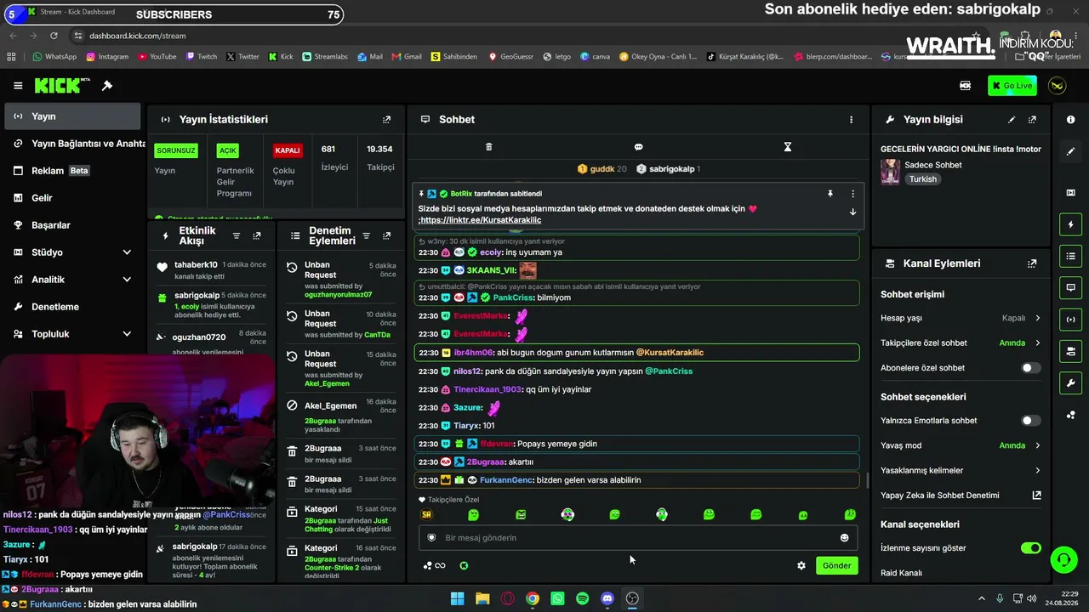1089x612 pixels.
Task: Open the green headset support button
Action: point(1063,559)
